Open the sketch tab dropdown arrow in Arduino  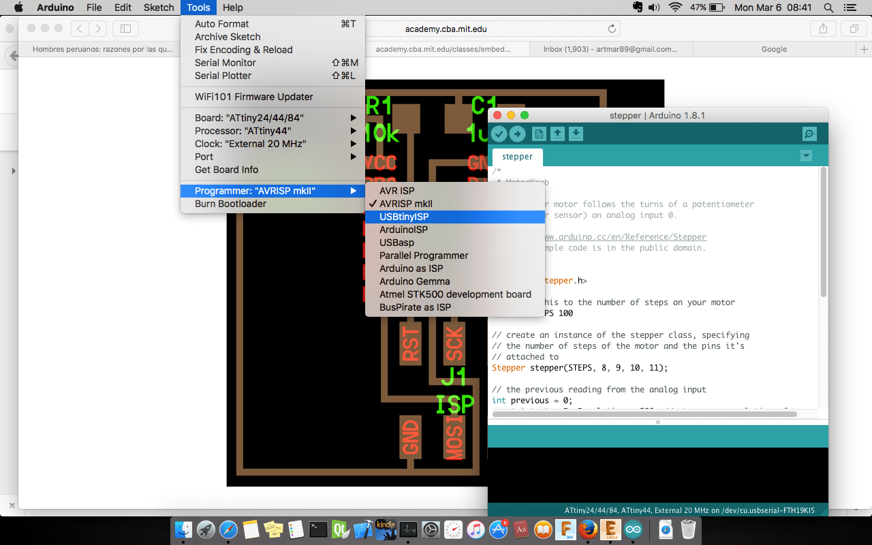click(807, 156)
